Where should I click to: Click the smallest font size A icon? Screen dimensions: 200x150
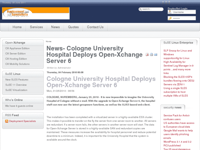point(163,2)
